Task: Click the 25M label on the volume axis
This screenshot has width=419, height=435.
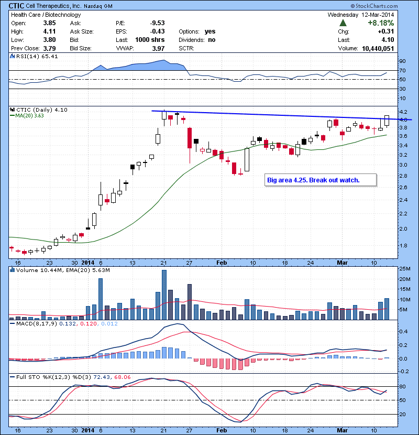Action: [x=405, y=268]
